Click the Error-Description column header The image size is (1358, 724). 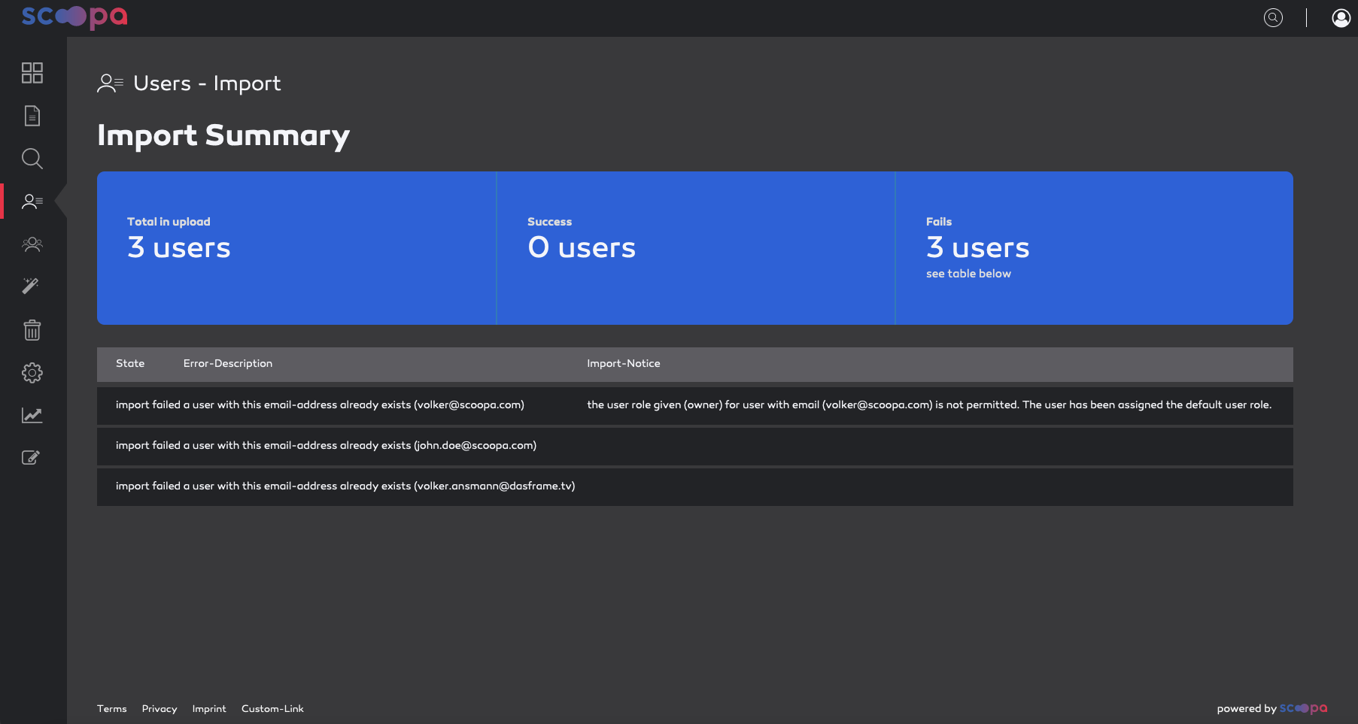point(228,363)
